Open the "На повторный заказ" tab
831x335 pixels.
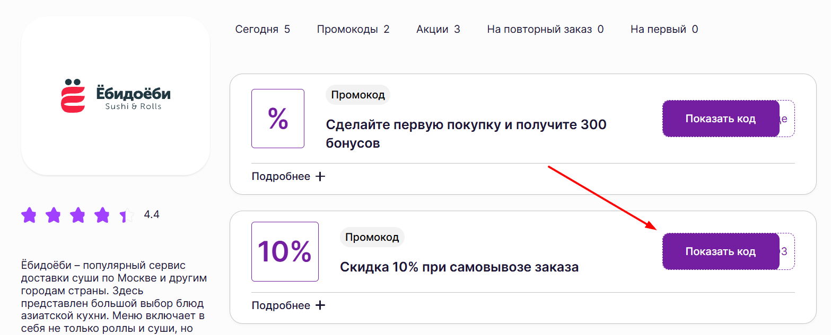(x=545, y=29)
